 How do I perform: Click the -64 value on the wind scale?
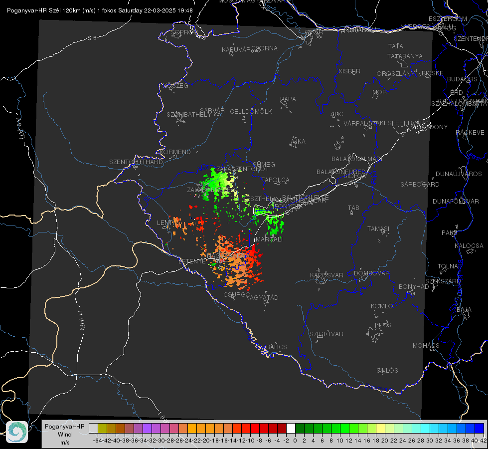98,441
